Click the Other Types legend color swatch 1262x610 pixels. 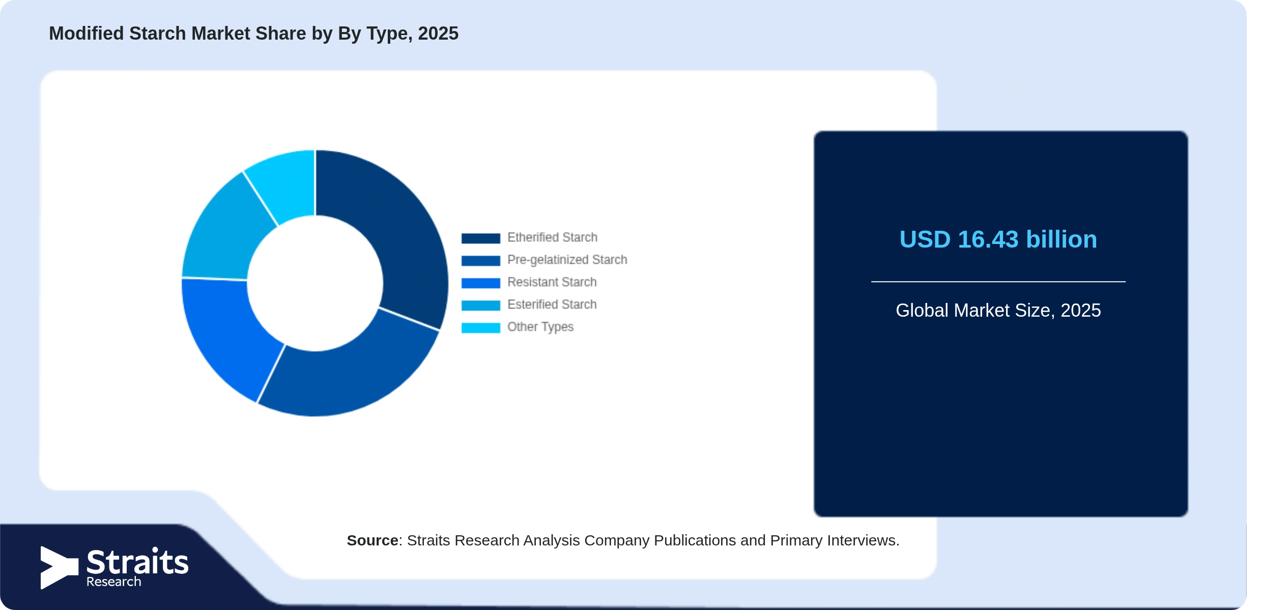coord(480,327)
